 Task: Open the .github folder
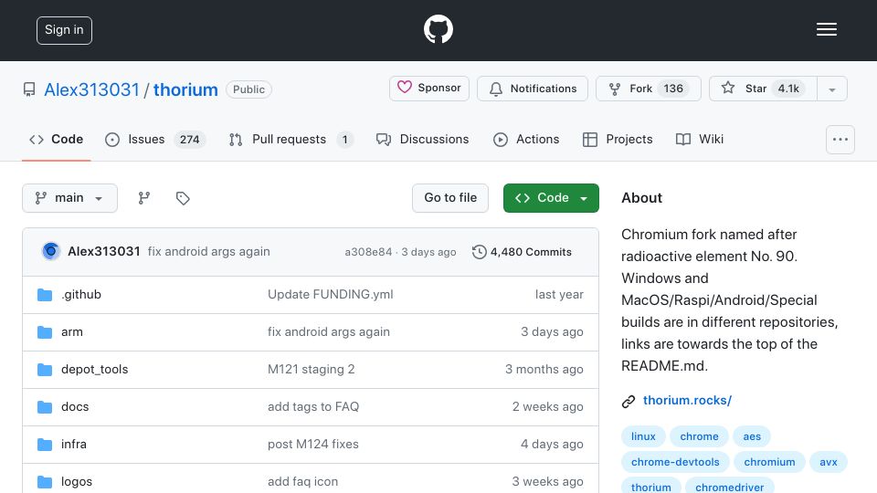(81, 295)
